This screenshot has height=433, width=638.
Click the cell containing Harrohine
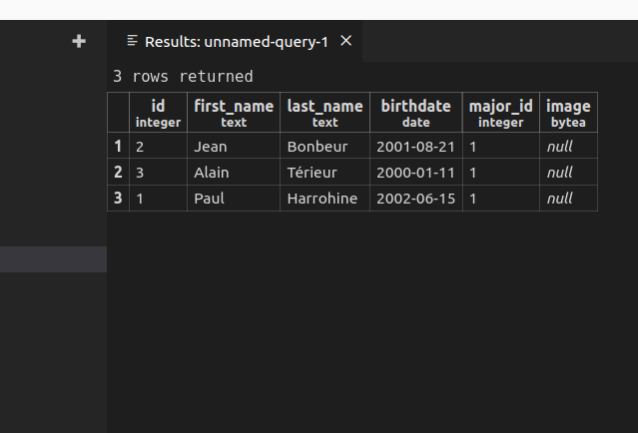[x=324, y=198]
